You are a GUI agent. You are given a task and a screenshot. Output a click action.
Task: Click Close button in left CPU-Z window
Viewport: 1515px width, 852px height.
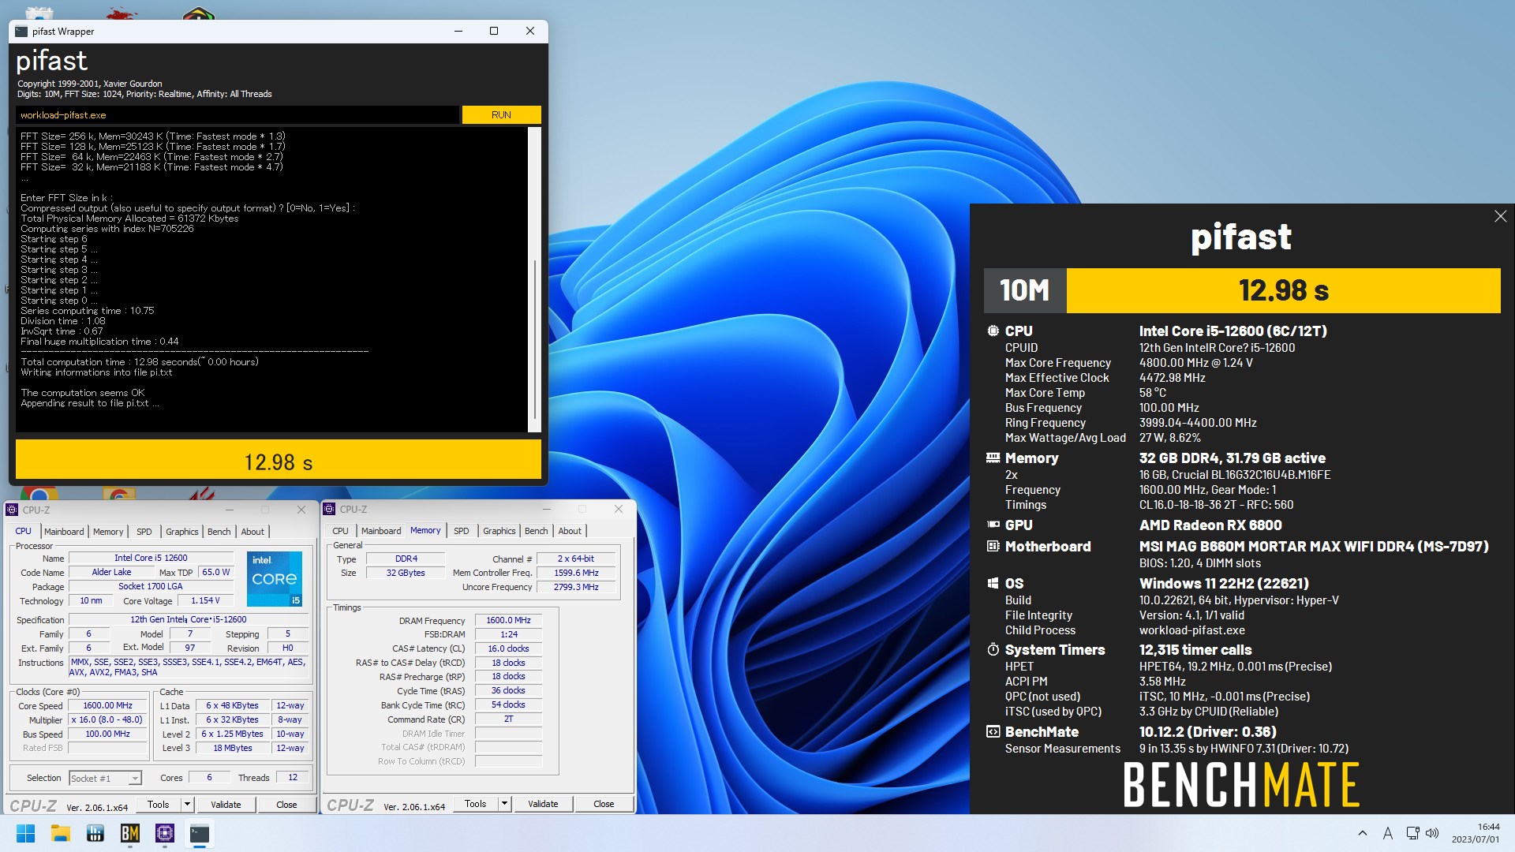286,805
